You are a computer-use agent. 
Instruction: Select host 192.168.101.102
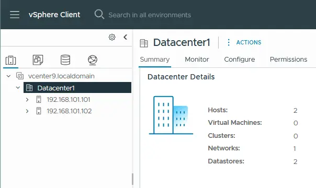(69, 111)
